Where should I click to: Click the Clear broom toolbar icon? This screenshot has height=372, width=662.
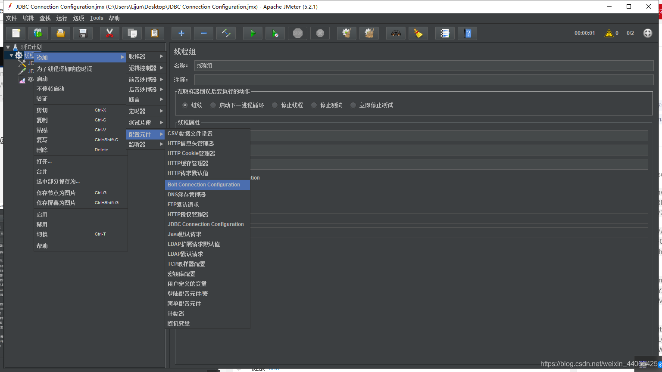click(x=347, y=33)
